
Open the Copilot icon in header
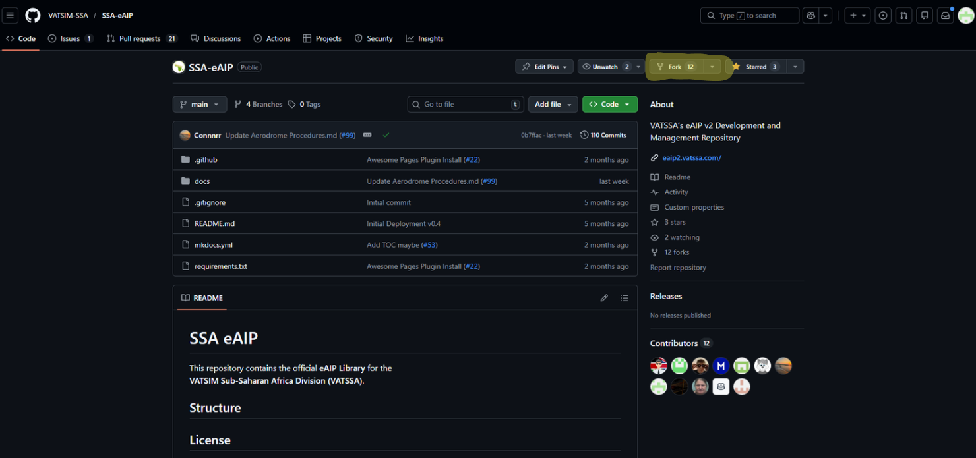point(810,15)
